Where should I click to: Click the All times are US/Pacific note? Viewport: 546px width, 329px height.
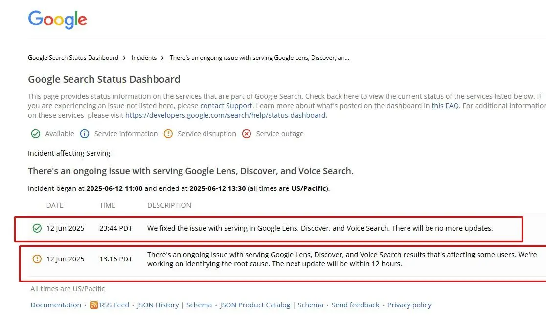click(x=68, y=289)
